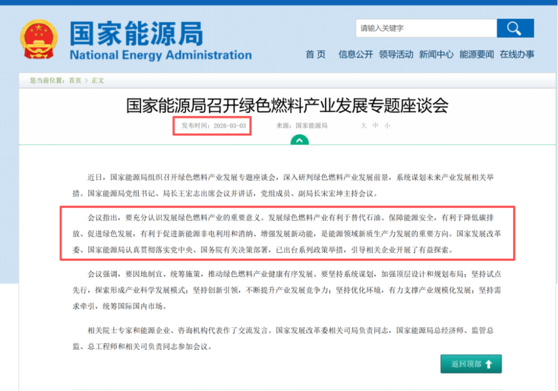Viewport: 558px width, 391px height.
Task: Switch to 新闻中心 section
Action: coord(436,54)
